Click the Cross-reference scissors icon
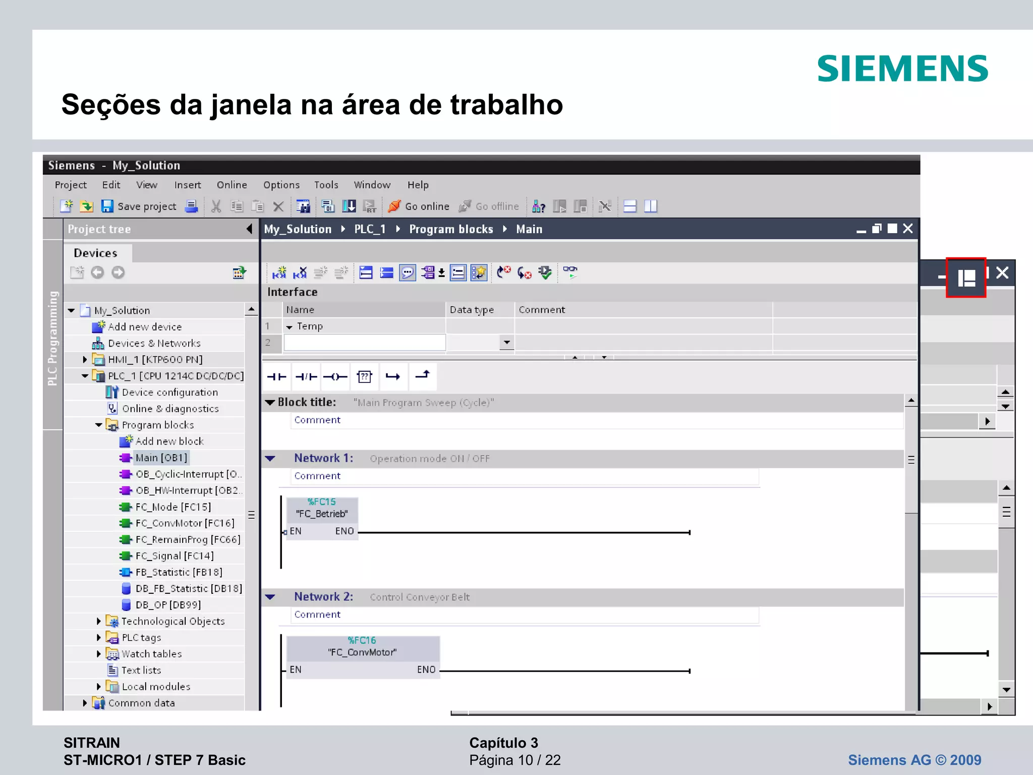1033x775 pixels. (604, 206)
